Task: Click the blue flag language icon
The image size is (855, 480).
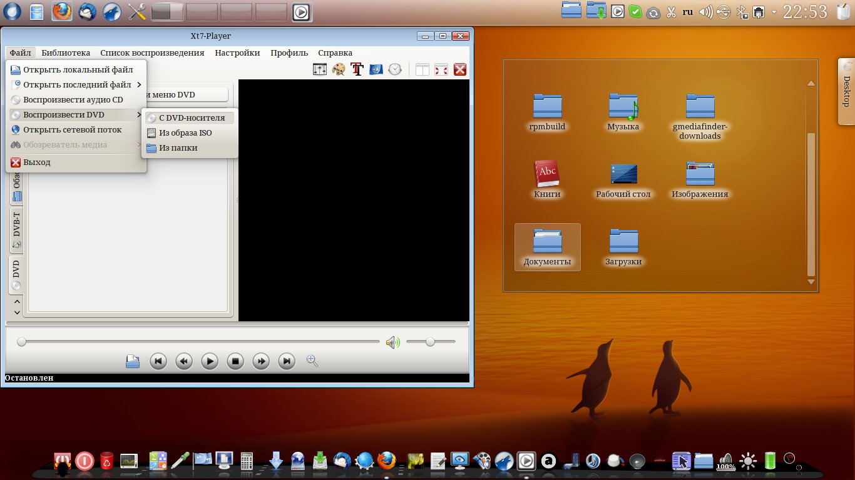Action: [x=376, y=69]
